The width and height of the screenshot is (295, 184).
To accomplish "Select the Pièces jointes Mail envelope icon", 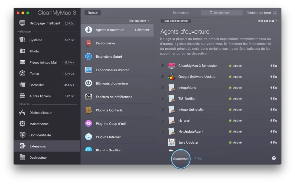I will [x=22, y=62].
